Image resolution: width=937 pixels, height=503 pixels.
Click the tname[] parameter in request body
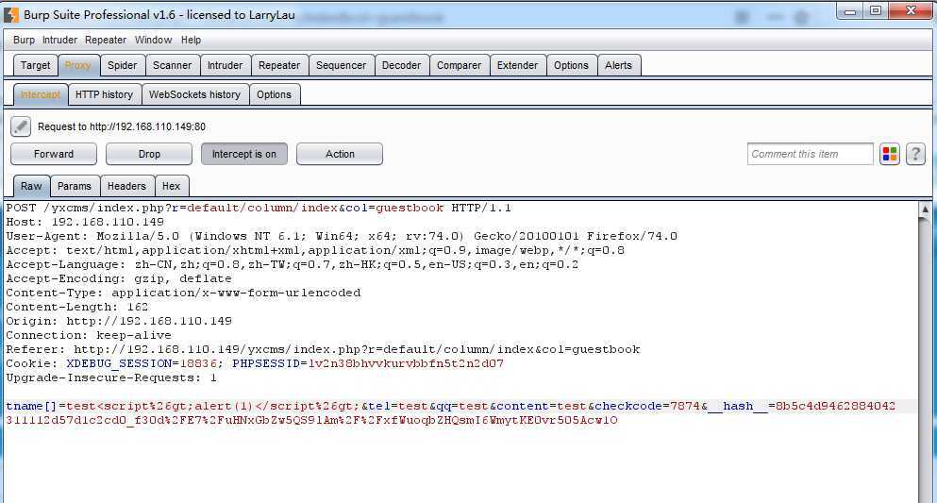point(31,406)
